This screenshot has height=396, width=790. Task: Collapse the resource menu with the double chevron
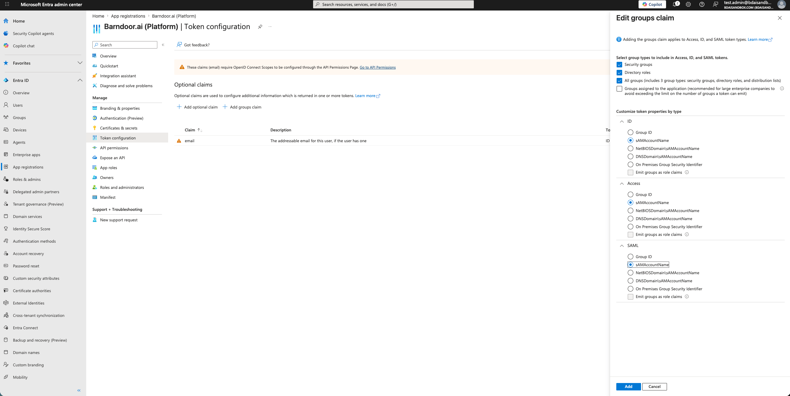163,45
